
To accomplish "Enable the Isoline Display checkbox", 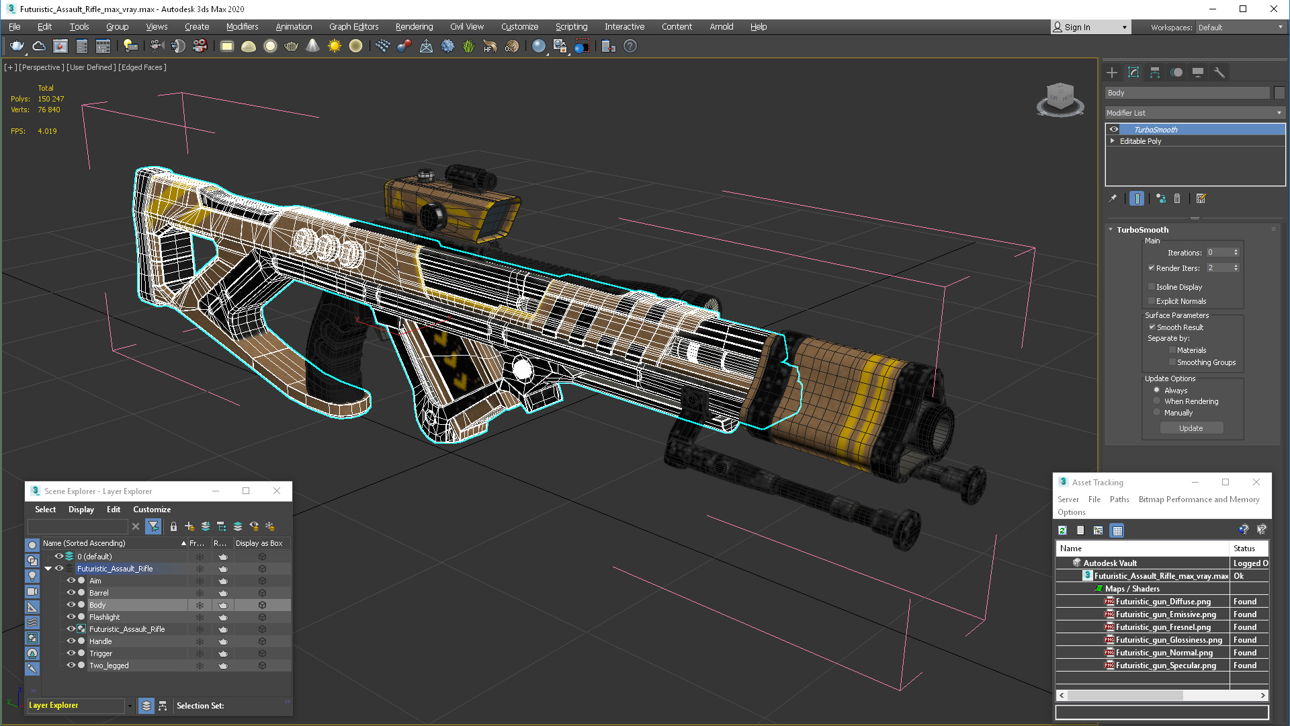I will click(1152, 287).
